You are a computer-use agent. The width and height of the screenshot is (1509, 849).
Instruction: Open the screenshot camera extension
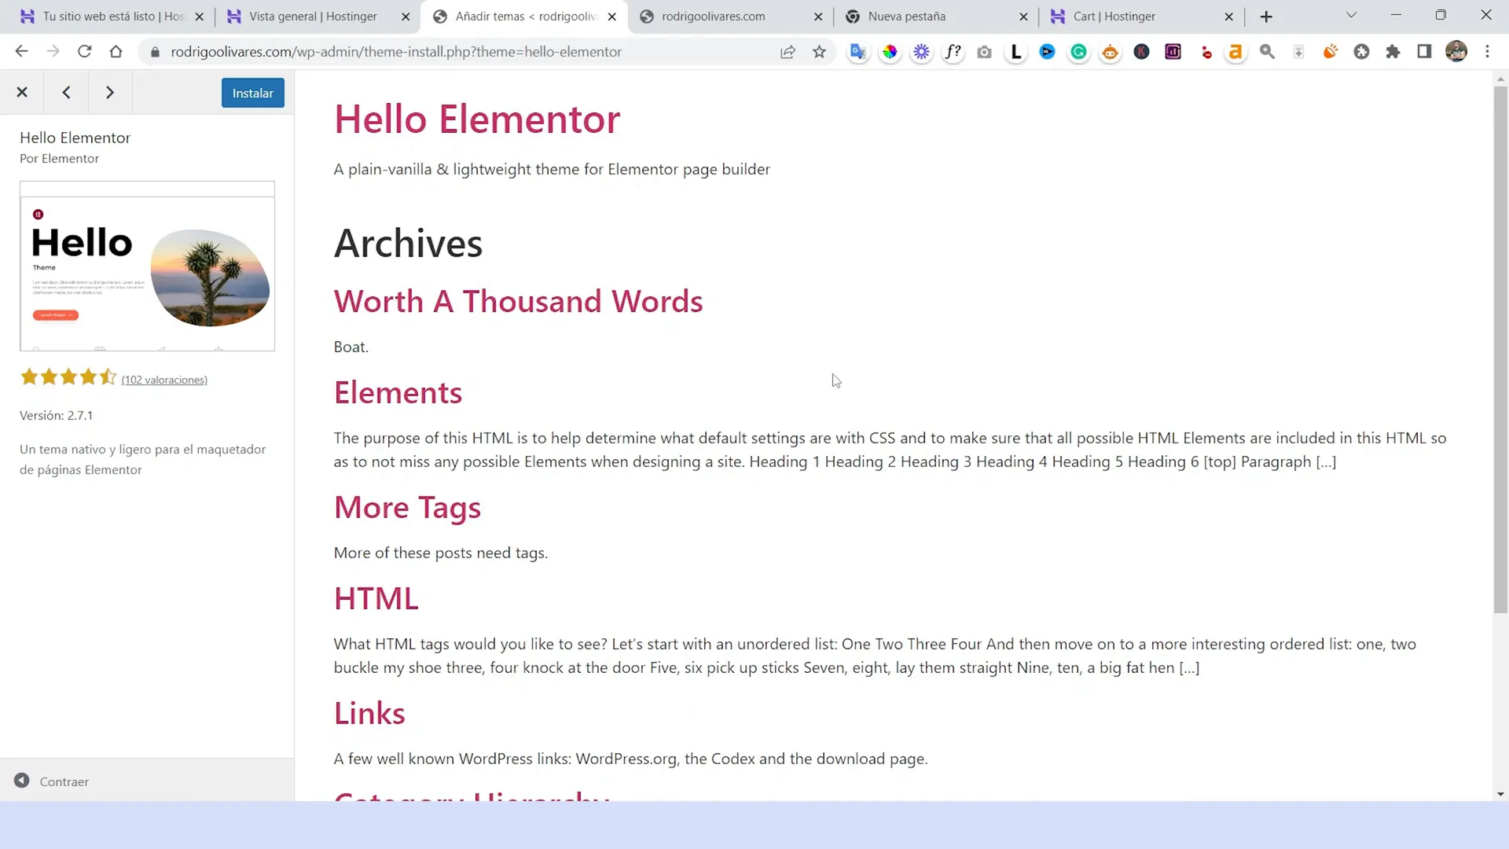[x=985, y=52]
